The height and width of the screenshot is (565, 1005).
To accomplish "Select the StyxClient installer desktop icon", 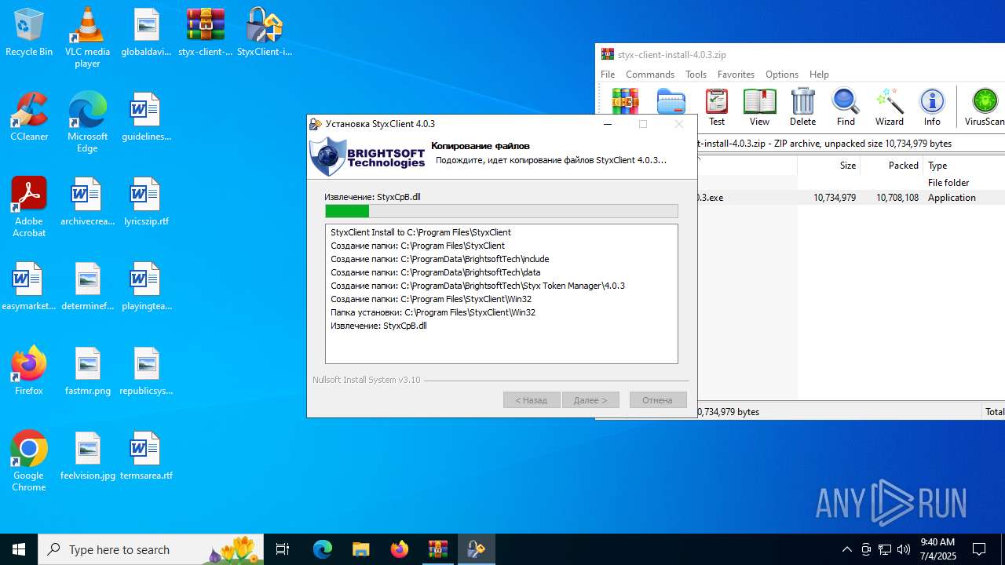I will click(x=265, y=33).
